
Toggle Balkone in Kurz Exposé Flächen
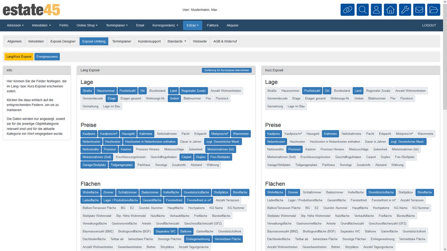(370, 231)
